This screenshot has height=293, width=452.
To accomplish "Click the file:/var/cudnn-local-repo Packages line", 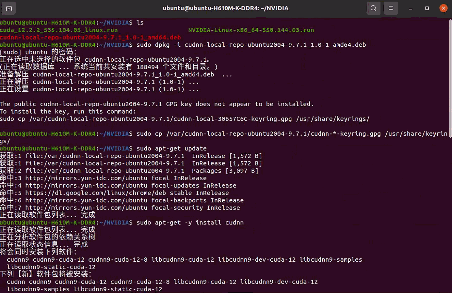I will pyautogui.click(x=129, y=171).
